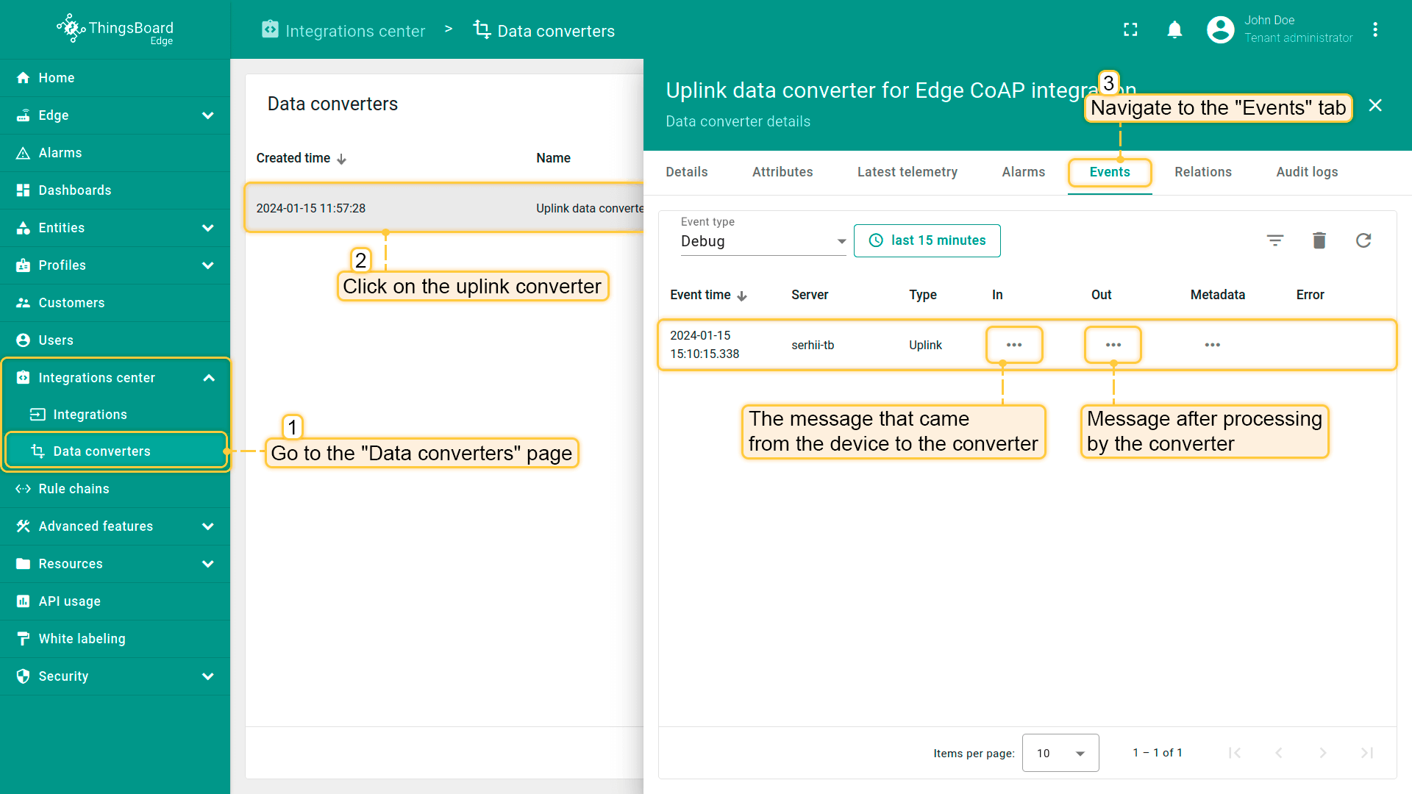Screen dimensions: 1412x794
Task: Open Dashboards from the sidebar
Action: coord(115,190)
